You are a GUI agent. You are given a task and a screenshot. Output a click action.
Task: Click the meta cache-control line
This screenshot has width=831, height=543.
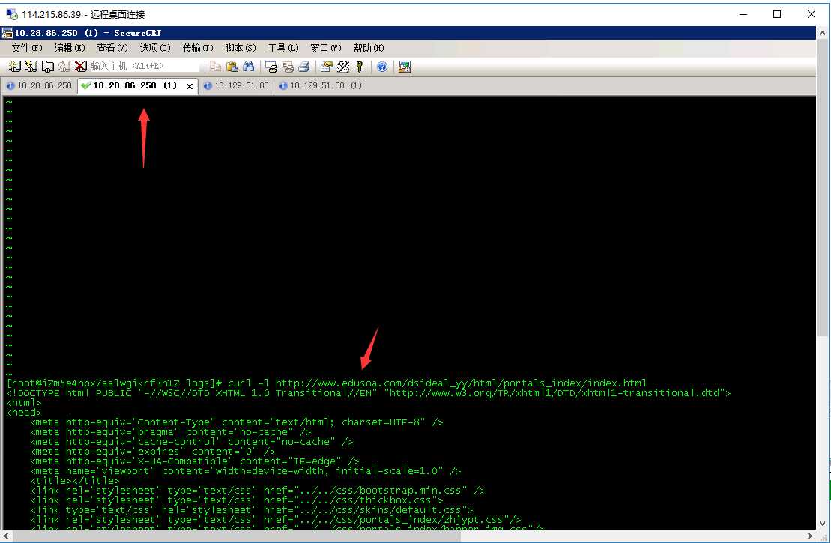[x=191, y=442]
